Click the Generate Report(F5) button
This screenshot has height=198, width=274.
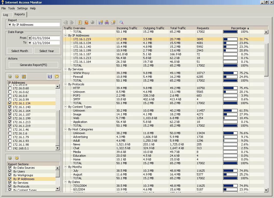click(33, 65)
